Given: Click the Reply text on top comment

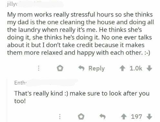Looking at the screenshot, I should pos(96,69).
